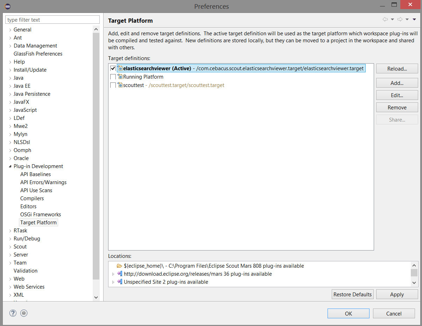Click the forward navigation arrow icon

(x=400, y=20)
